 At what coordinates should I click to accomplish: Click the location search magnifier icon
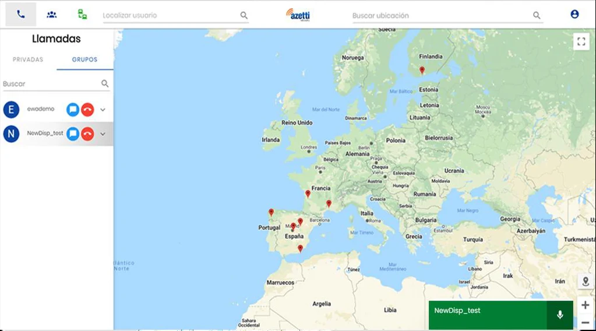coord(537,15)
